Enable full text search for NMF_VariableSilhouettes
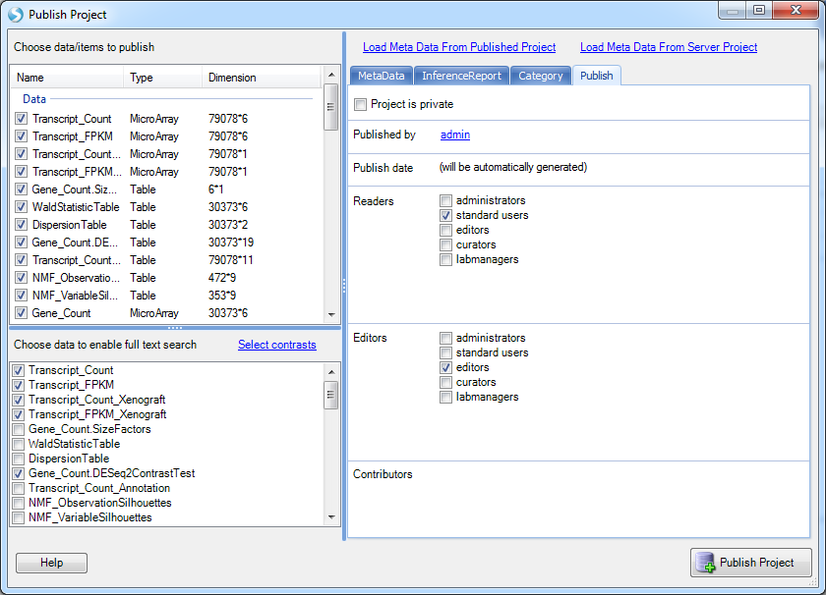The image size is (826, 595). tap(18, 517)
